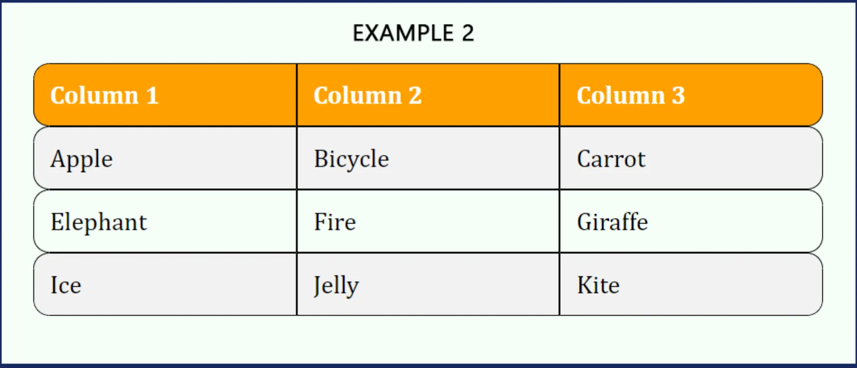Viewport: 857px width, 368px height.
Task: Select the Column 2 header cell
Action: [428, 95]
